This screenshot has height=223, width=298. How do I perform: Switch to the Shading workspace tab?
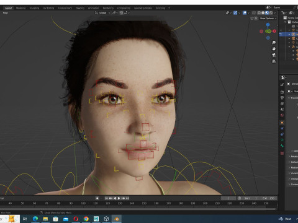click(x=80, y=8)
